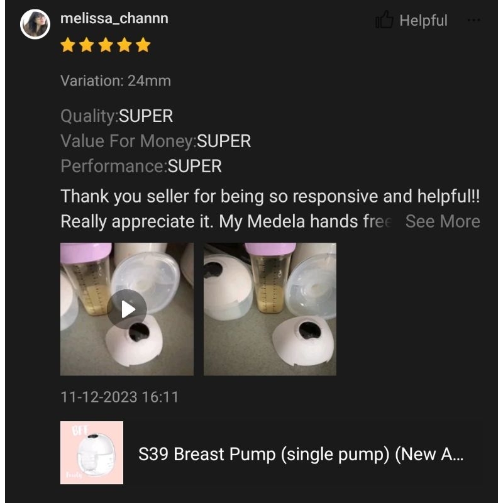Viewport: 503px width, 503px height.
Task: Click the S39 Breast Pump product thumbnail
Action: point(92,452)
